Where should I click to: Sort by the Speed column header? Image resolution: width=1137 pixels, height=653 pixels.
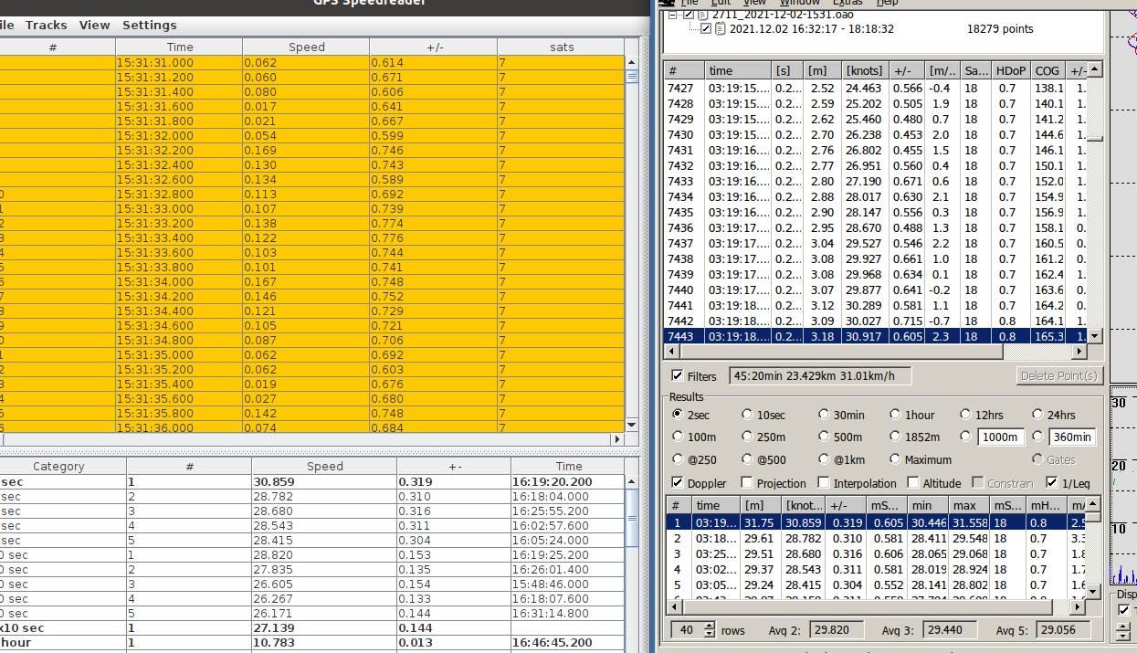click(306, 47)
